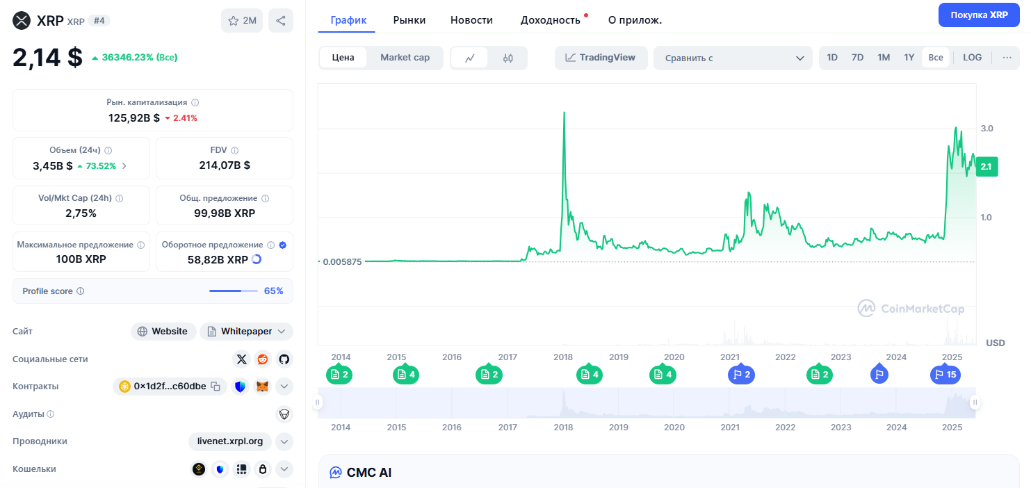This screenshot has width=1031, height=488.
Task: Open the GitHub repository icon
Action: pyautogui.click(x=284, y=359)
